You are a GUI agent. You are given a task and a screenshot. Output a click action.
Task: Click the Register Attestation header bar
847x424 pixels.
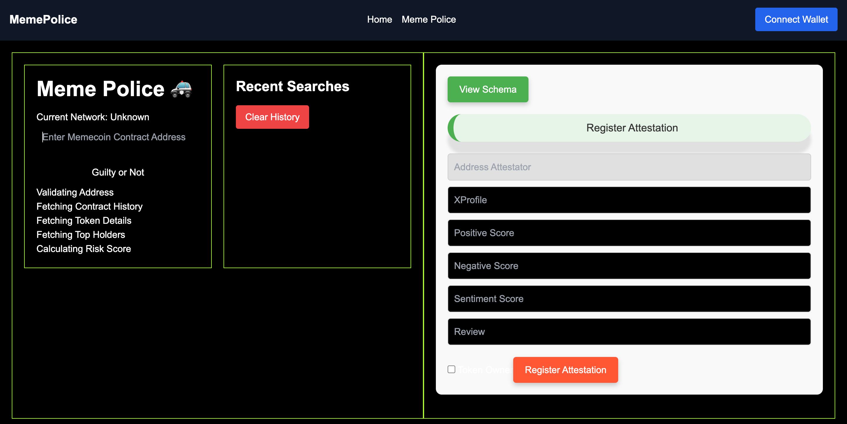(x=629, y=128)
